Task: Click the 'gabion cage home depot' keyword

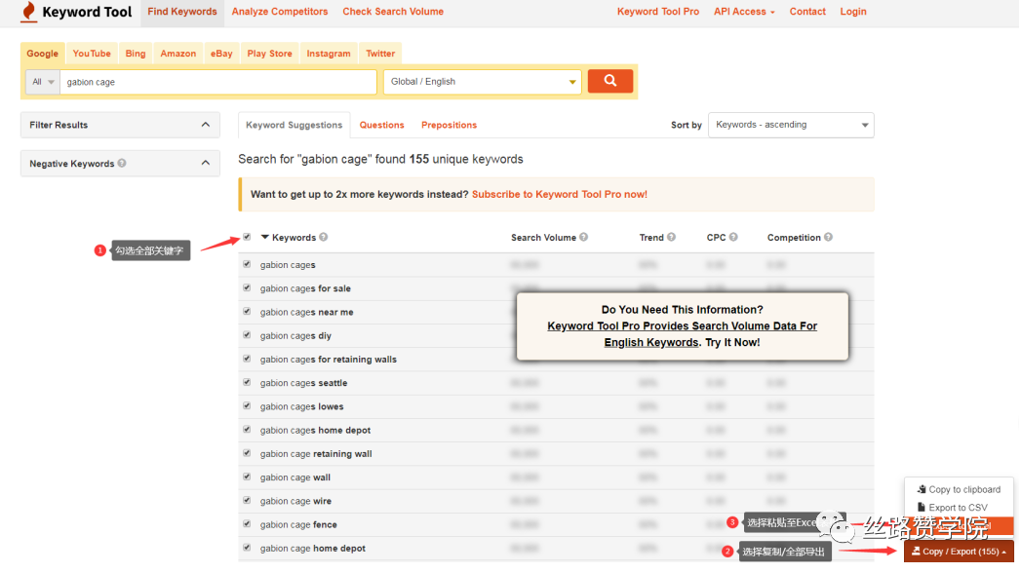Action: coord(313,549)
